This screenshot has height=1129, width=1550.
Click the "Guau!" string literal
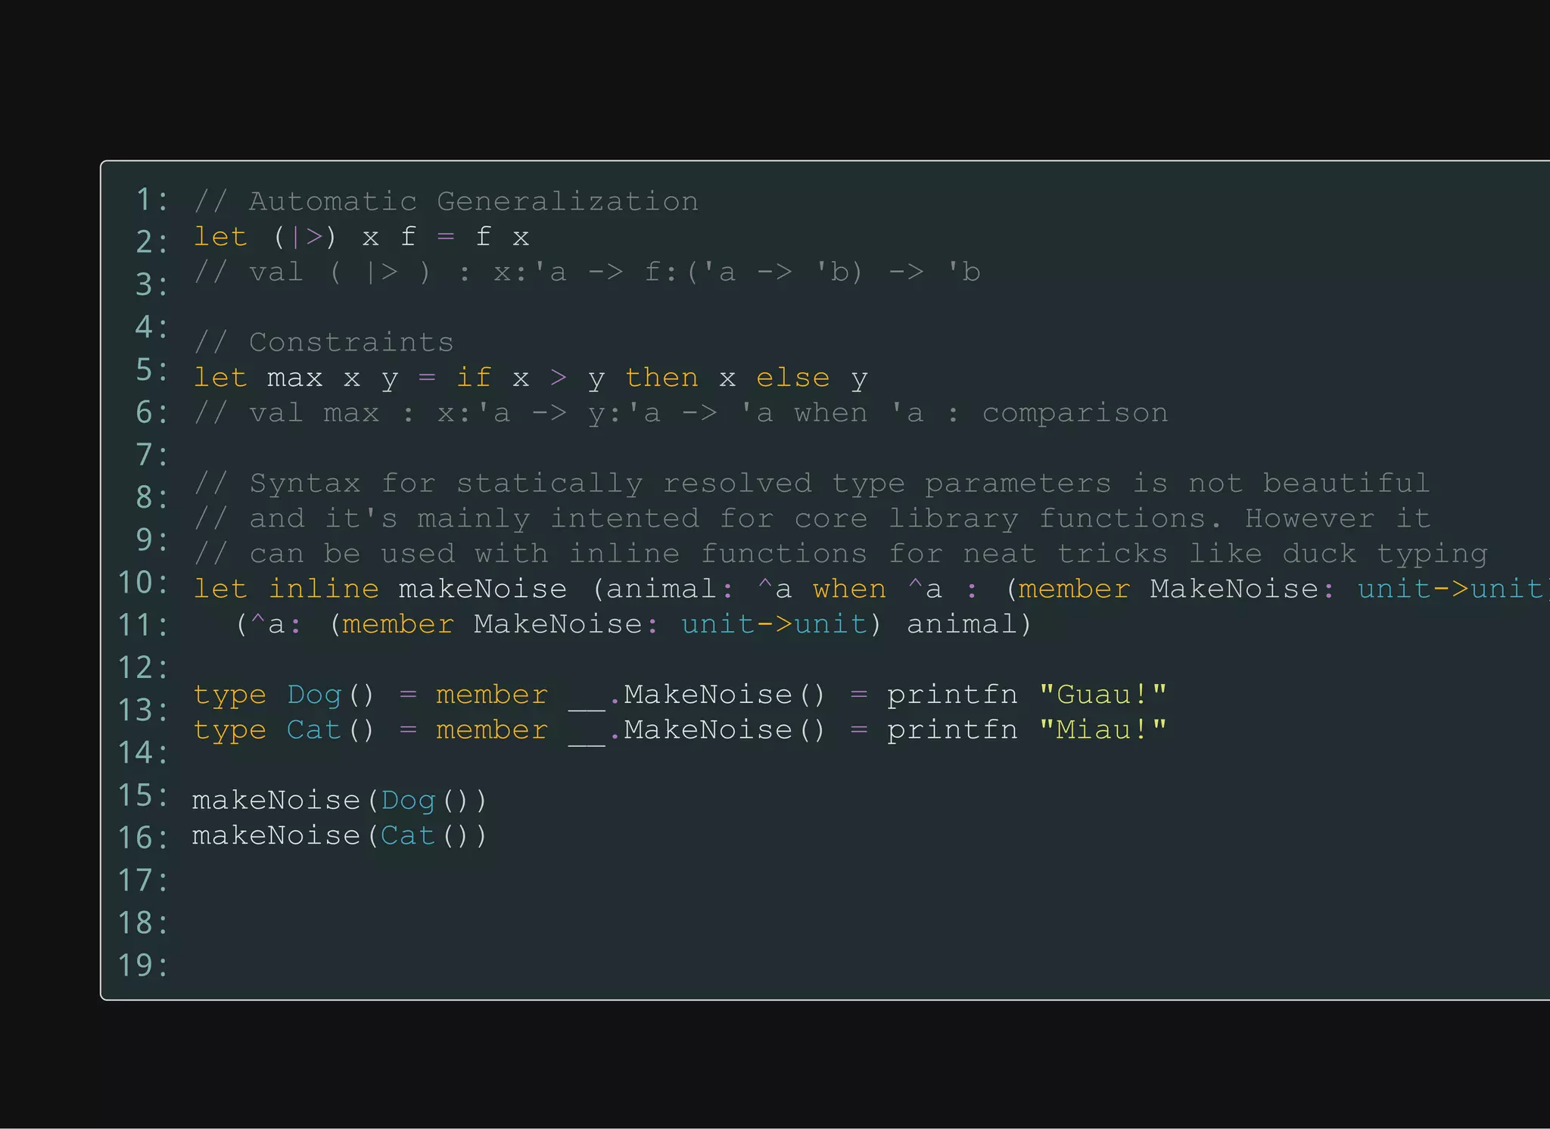point(1103,695)
